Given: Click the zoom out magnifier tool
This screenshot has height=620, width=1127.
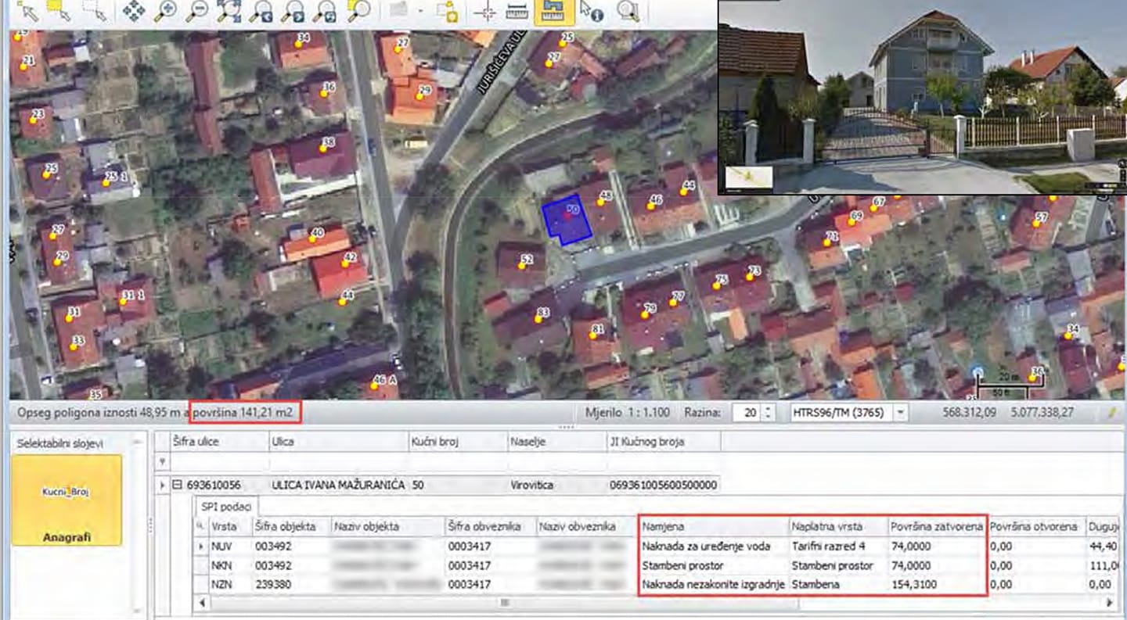Looking at the screenshot, I should (x=197, y=10).
